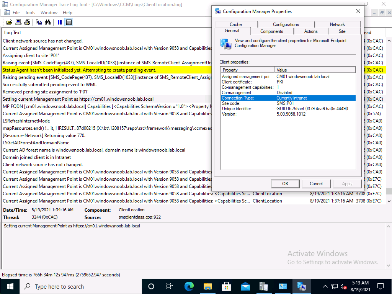Select "Removed pending site assignment" log line

pyautogui.click(x=107, y=92)
